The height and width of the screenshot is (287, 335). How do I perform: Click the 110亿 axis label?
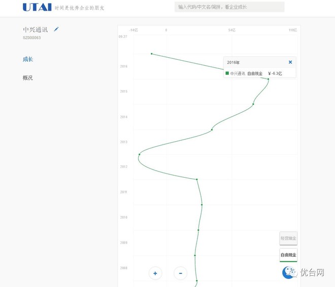[x=293, y=30]
